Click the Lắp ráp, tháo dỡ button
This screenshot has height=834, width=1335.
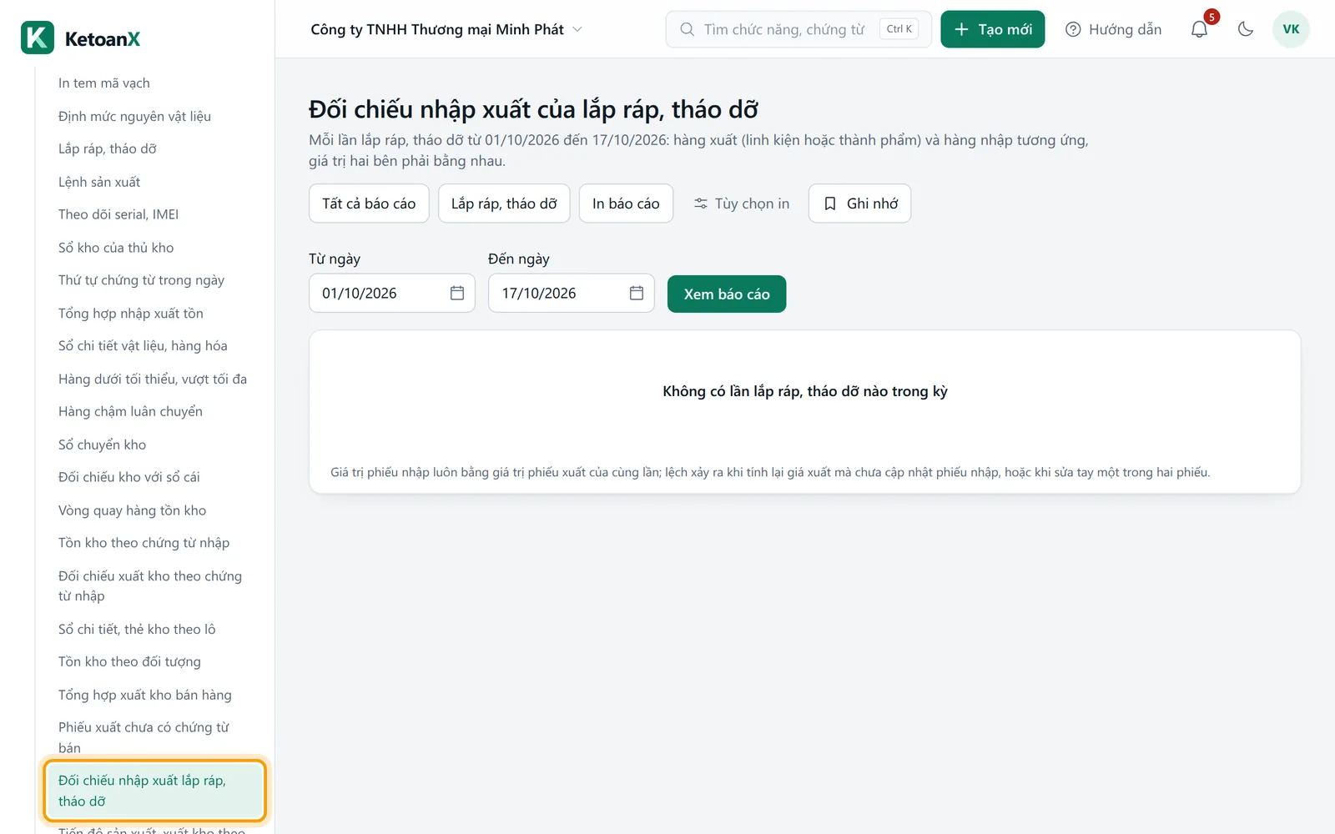pyautogui.click(x=504, y=203)
